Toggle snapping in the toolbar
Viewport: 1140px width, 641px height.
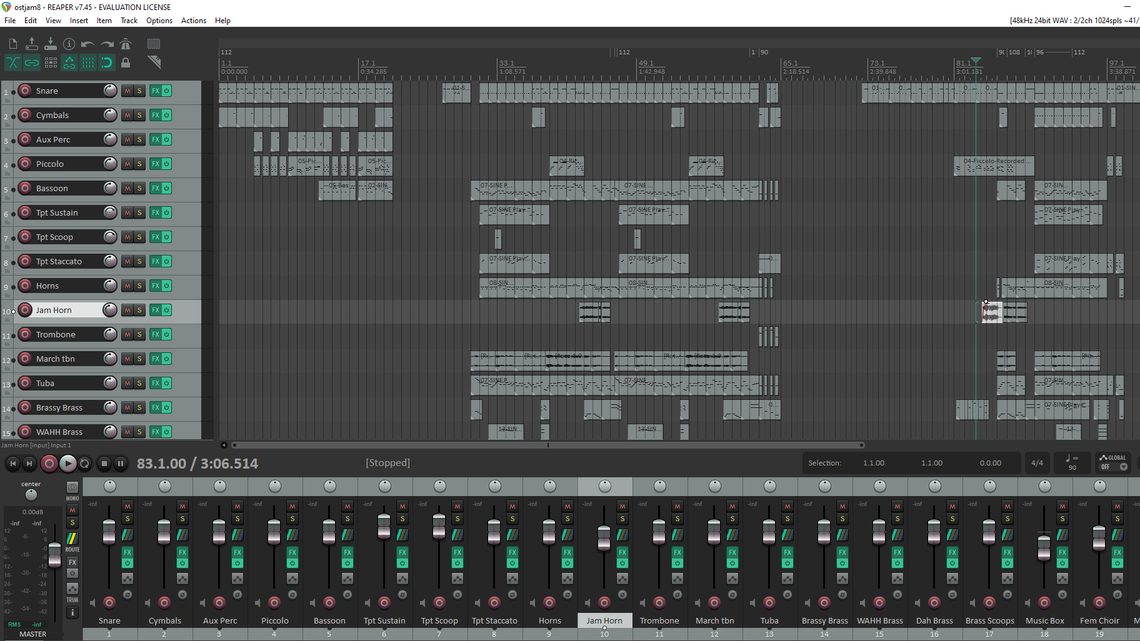pyautogui.click(x=107, y=62)
